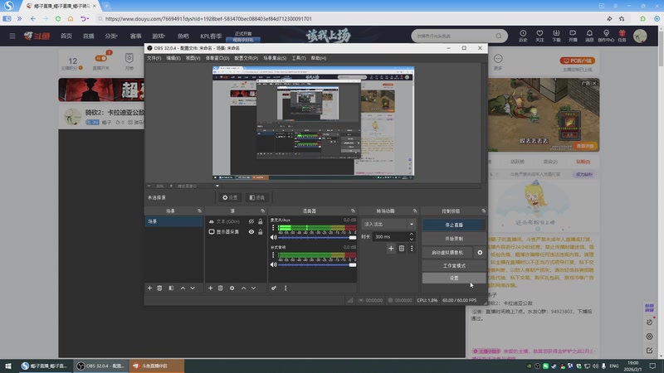Add a new scene with the plus icon
Viewport: 664px width, 373px height.
pos(149,288)
